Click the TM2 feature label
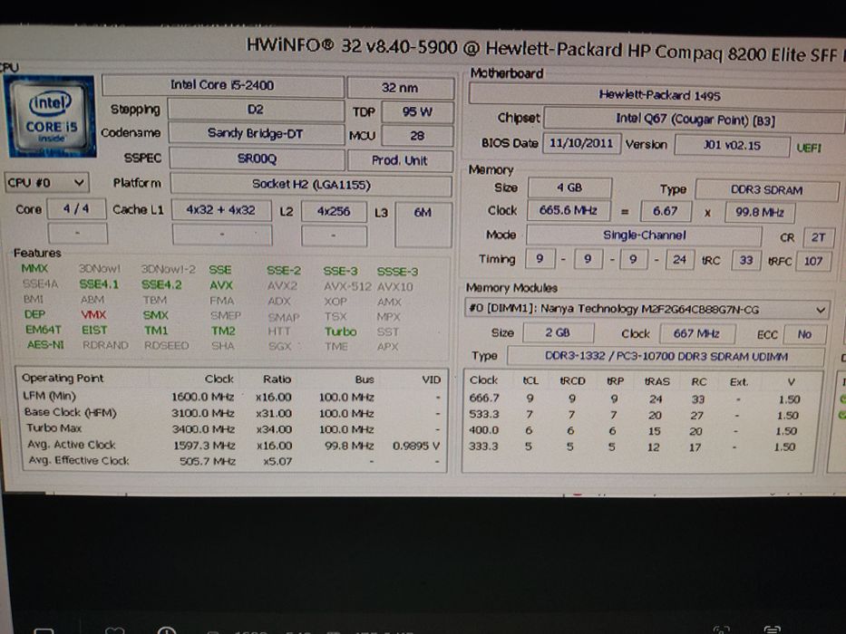 pos(223,331)
